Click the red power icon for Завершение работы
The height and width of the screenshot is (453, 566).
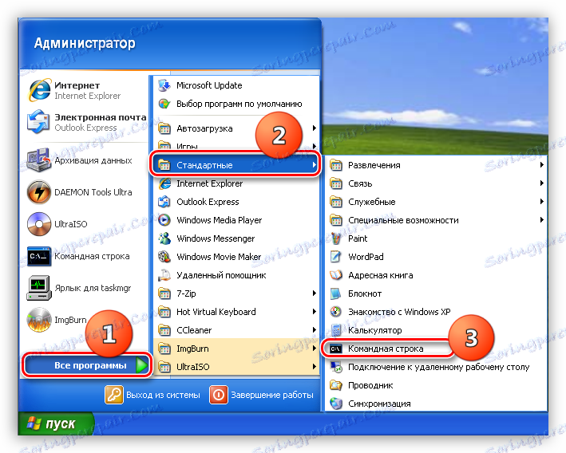point(219,395)
